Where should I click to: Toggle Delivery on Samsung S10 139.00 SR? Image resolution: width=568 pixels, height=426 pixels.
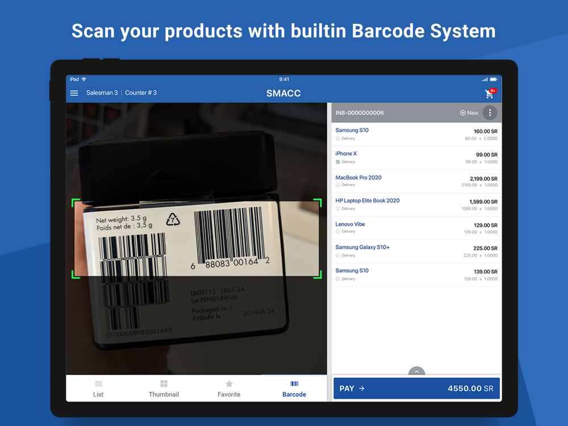pyautogui.click(x=337, y=279)
